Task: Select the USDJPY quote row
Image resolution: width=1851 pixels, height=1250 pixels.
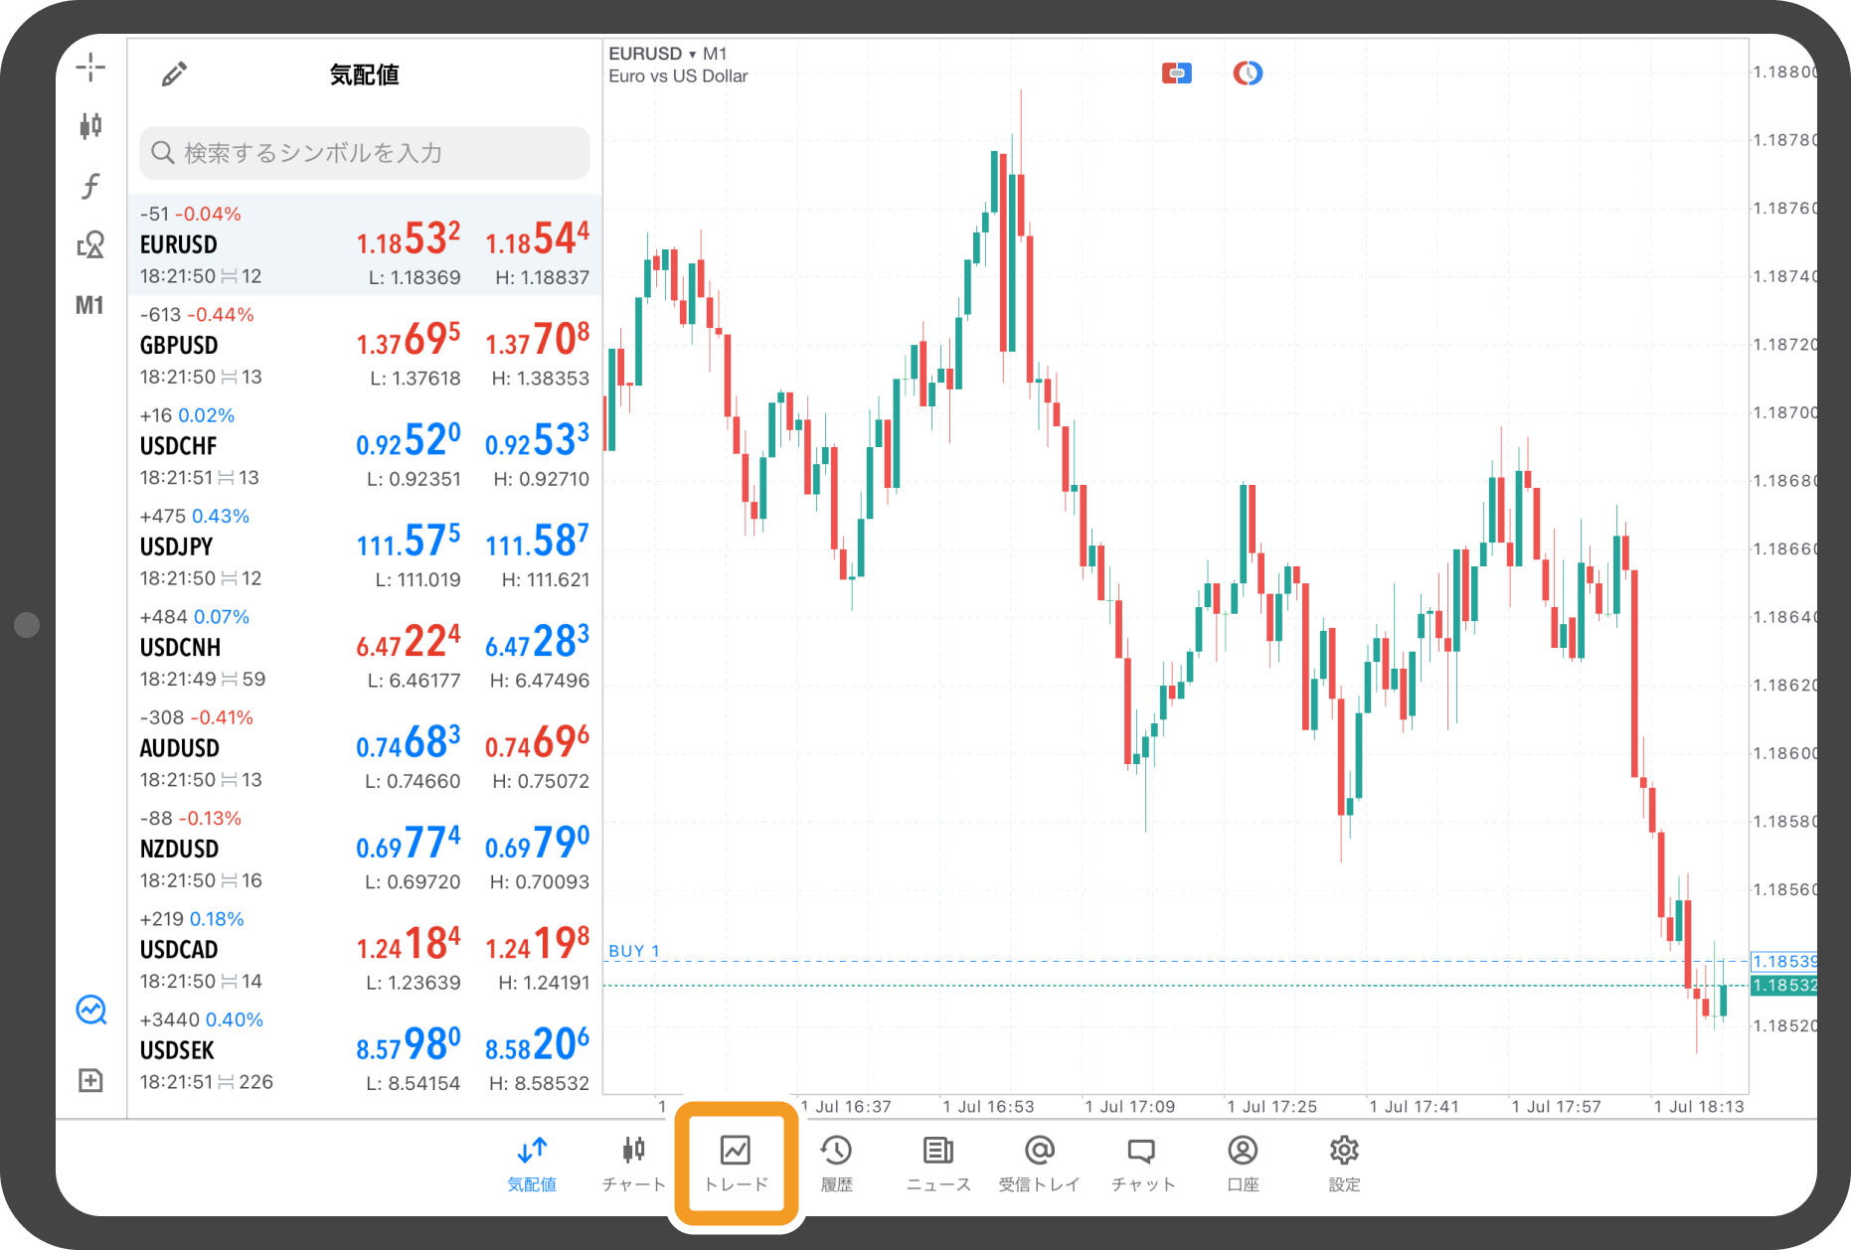Action: [x=365, y=547]
